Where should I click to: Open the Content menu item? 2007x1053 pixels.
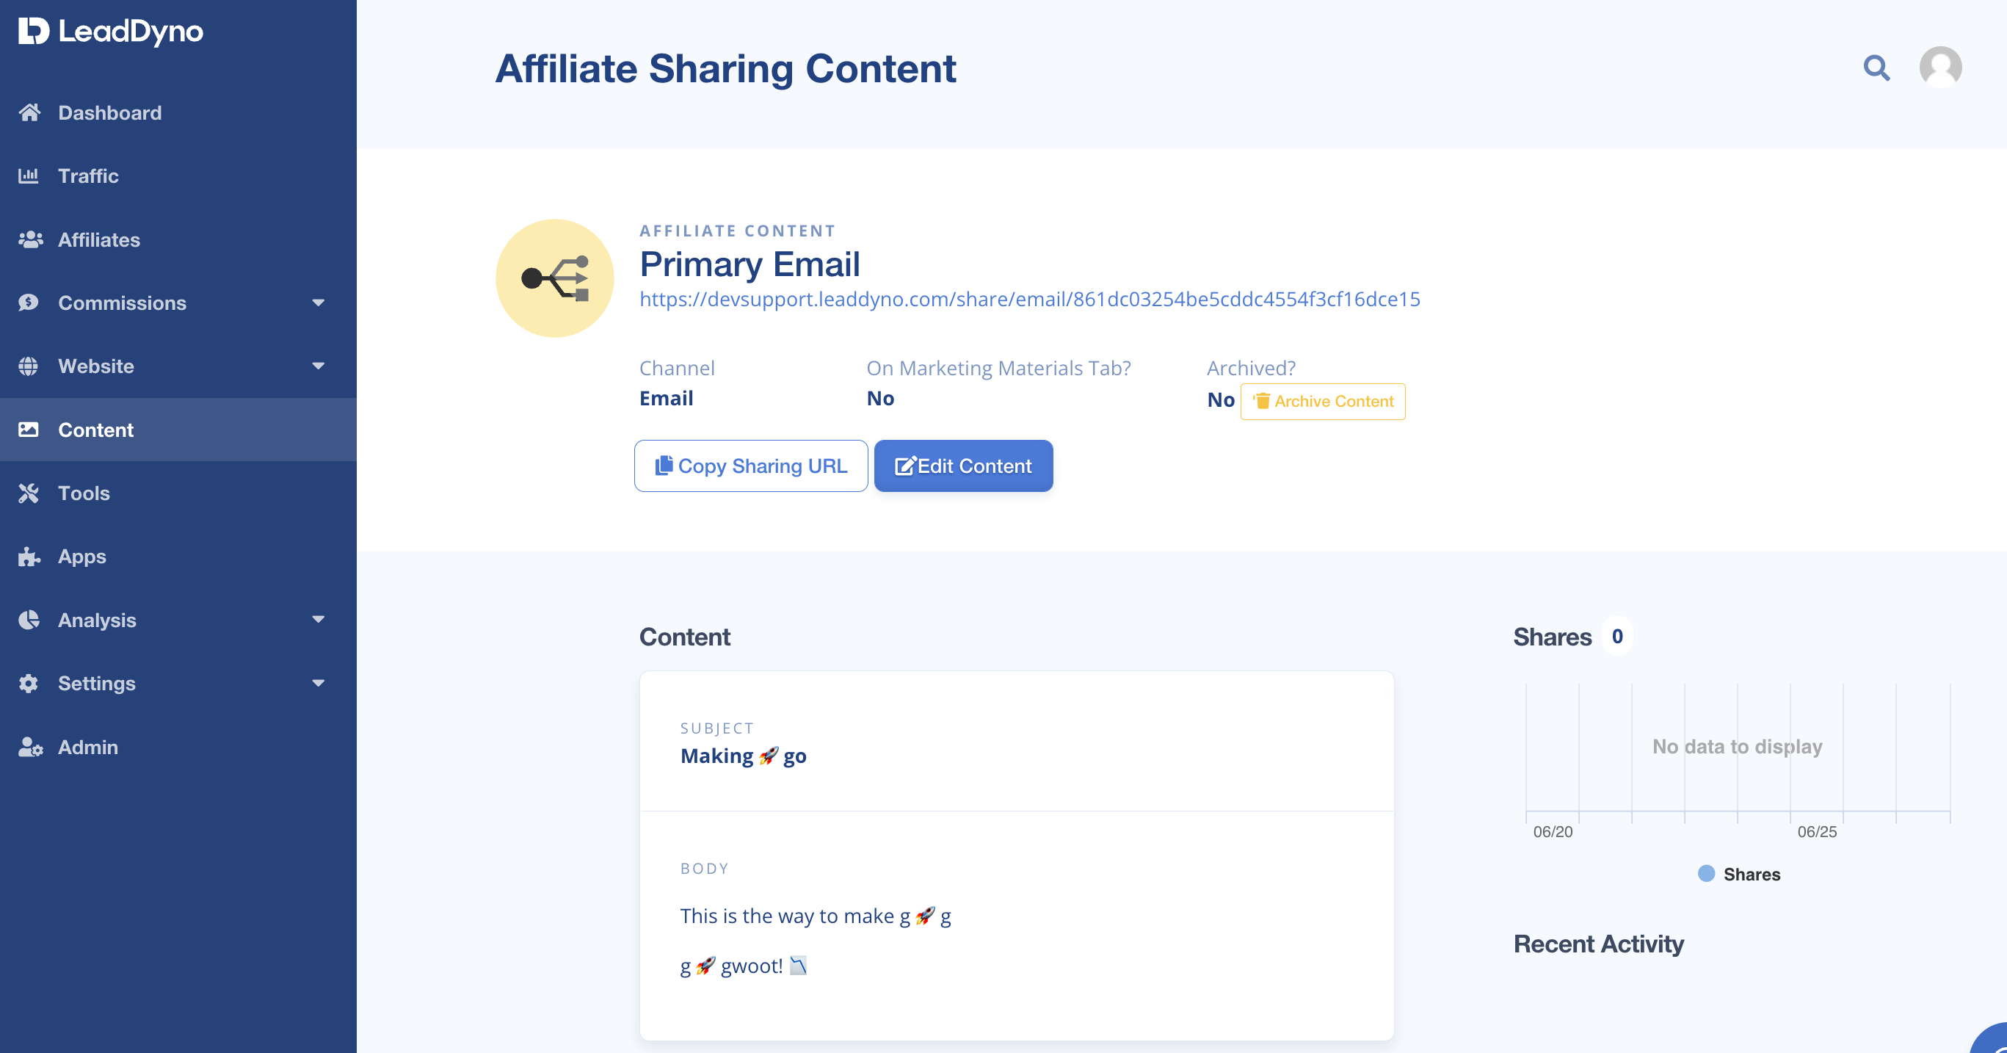click(x=178, y=430)
